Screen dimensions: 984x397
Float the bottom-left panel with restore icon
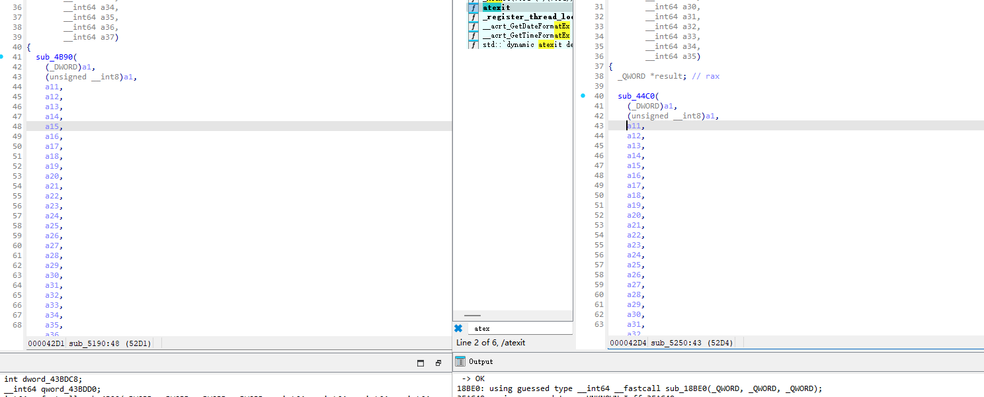(x=438, y=363)
